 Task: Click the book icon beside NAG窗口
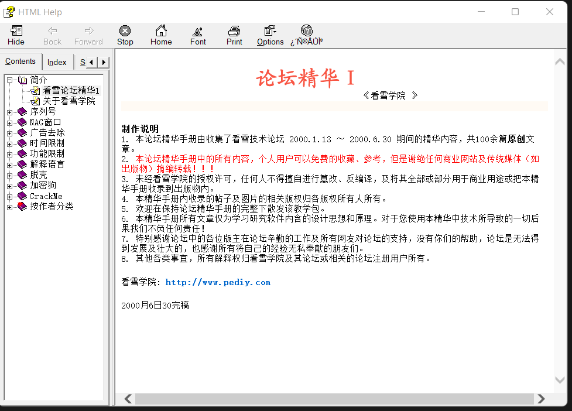pos(22,122)
